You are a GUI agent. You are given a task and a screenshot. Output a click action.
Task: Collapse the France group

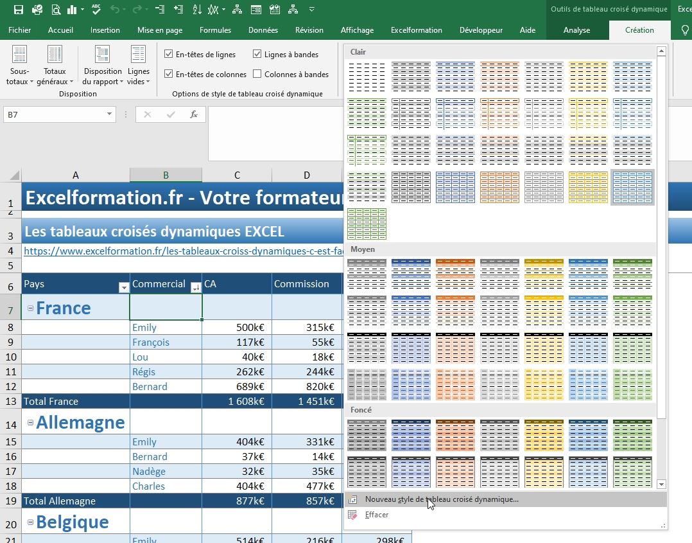tap(30, 308)
